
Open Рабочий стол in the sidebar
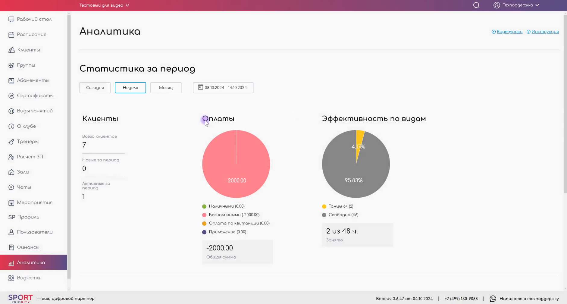pos(33,19)
